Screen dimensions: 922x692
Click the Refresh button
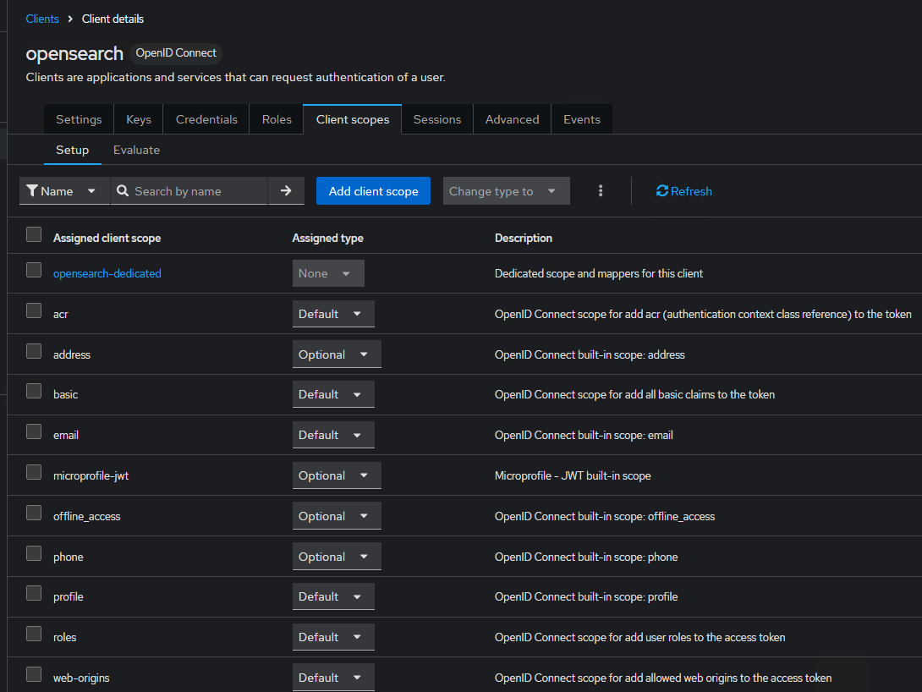coord(683,191)
